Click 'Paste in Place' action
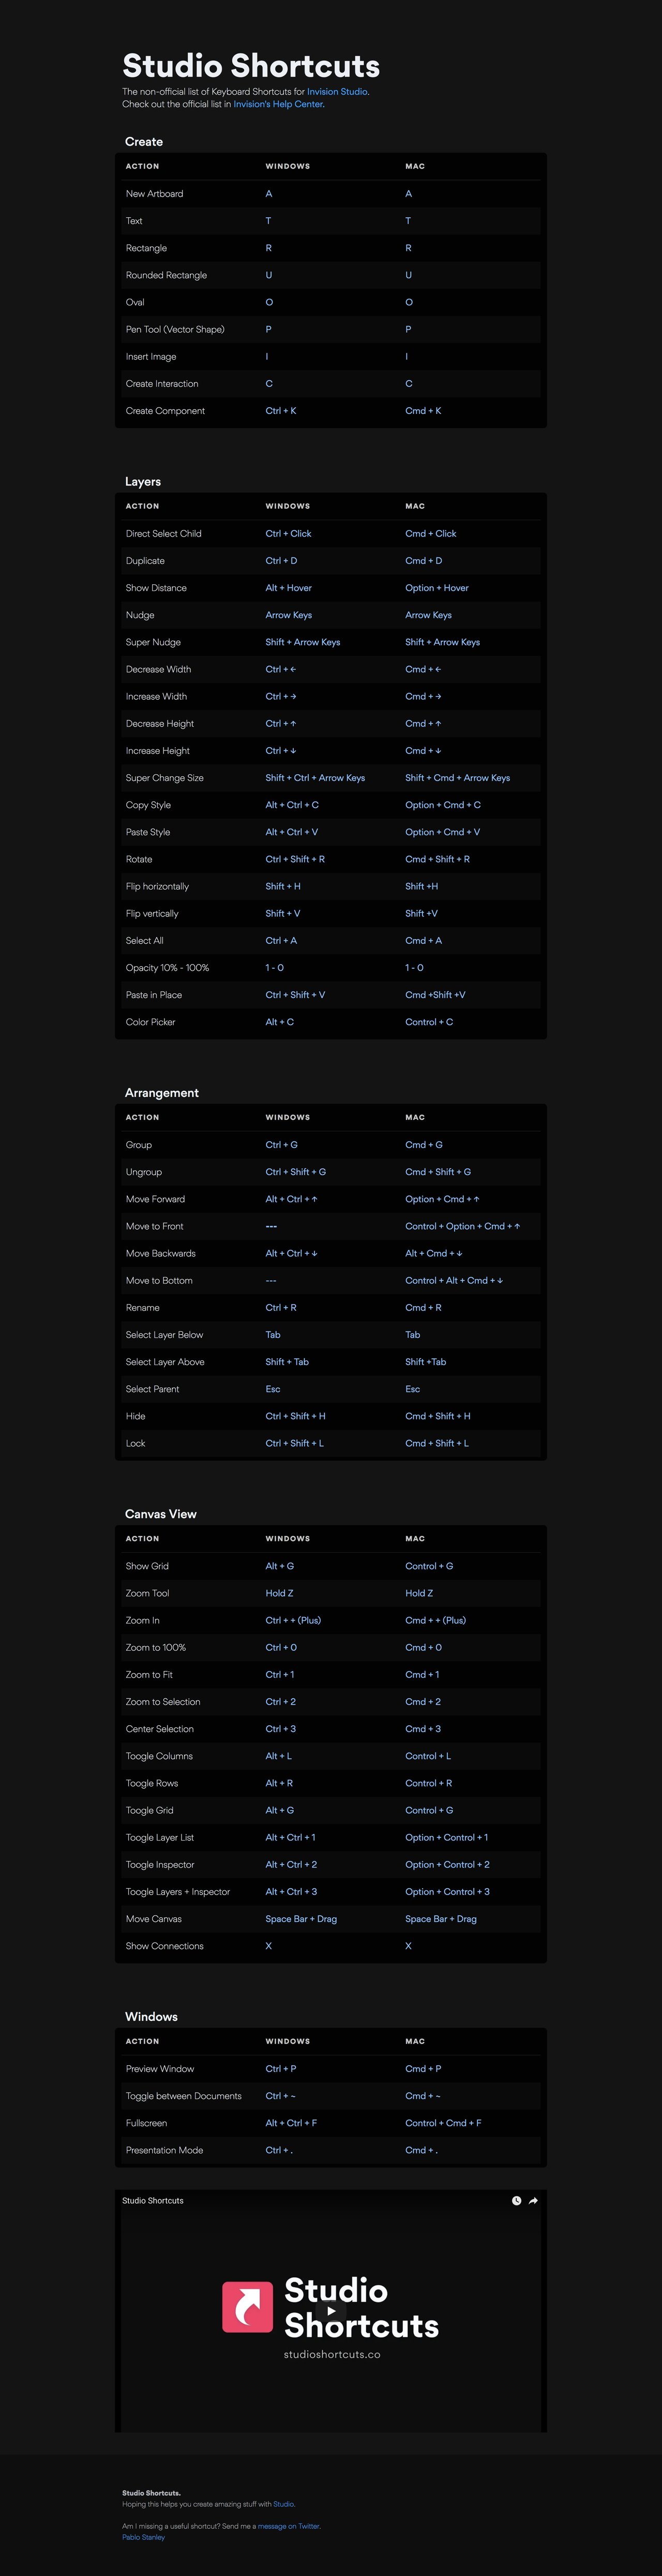The height and width of the screenshot is (2576, 662). (x=154, y=995)
